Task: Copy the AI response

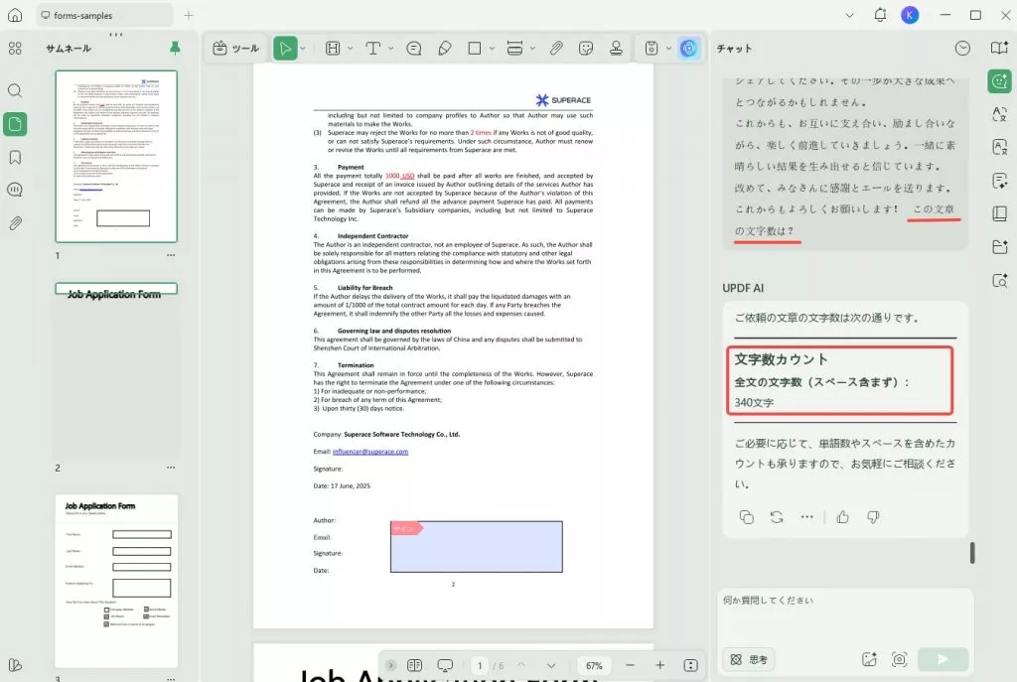Action: (747, 516)
